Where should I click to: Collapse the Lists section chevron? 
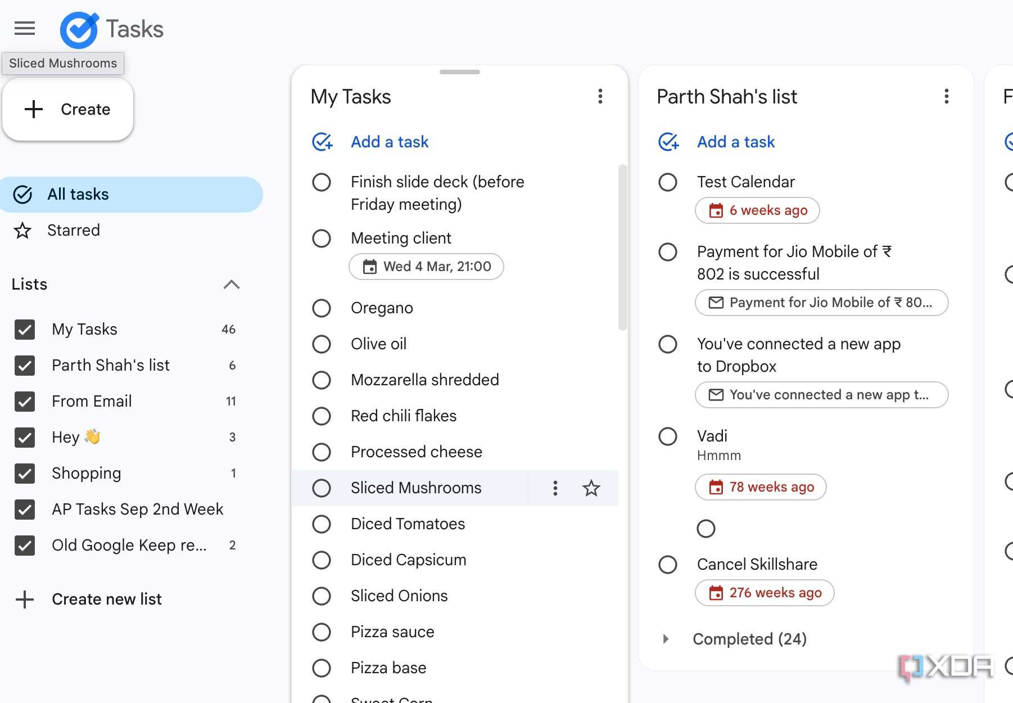point(232,285)
